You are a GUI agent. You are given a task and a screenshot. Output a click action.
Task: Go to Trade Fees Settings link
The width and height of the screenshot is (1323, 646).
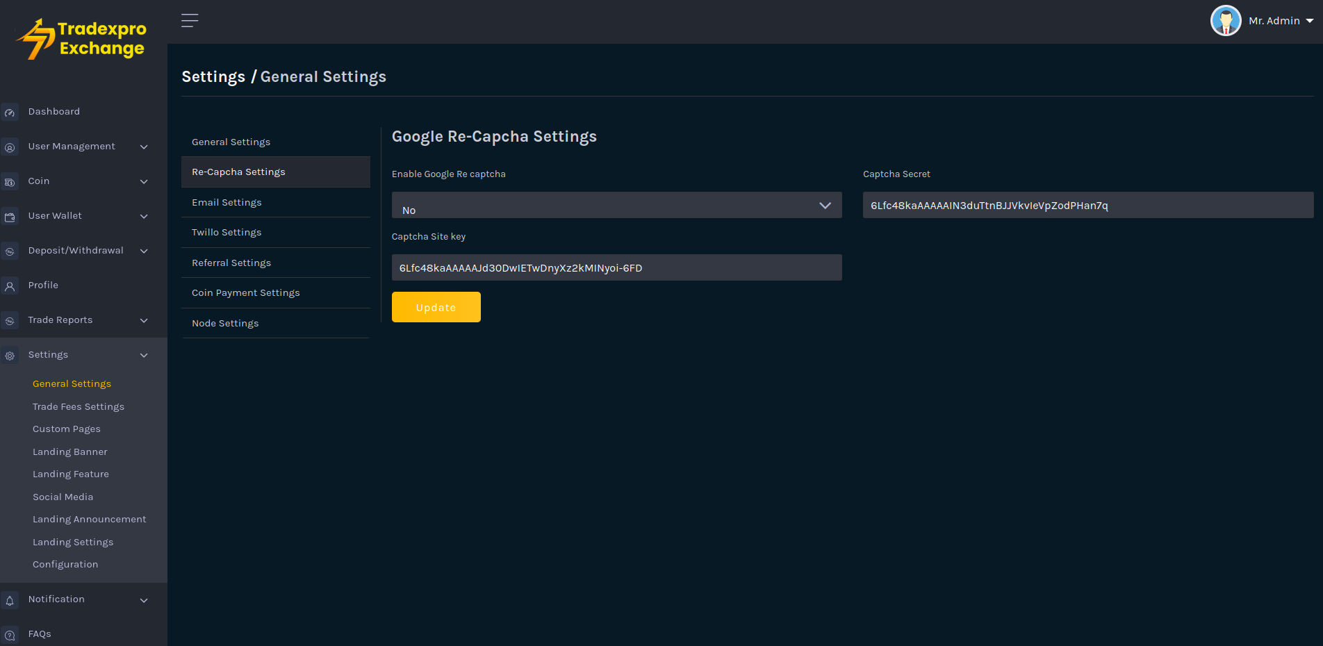click(79, 407)
